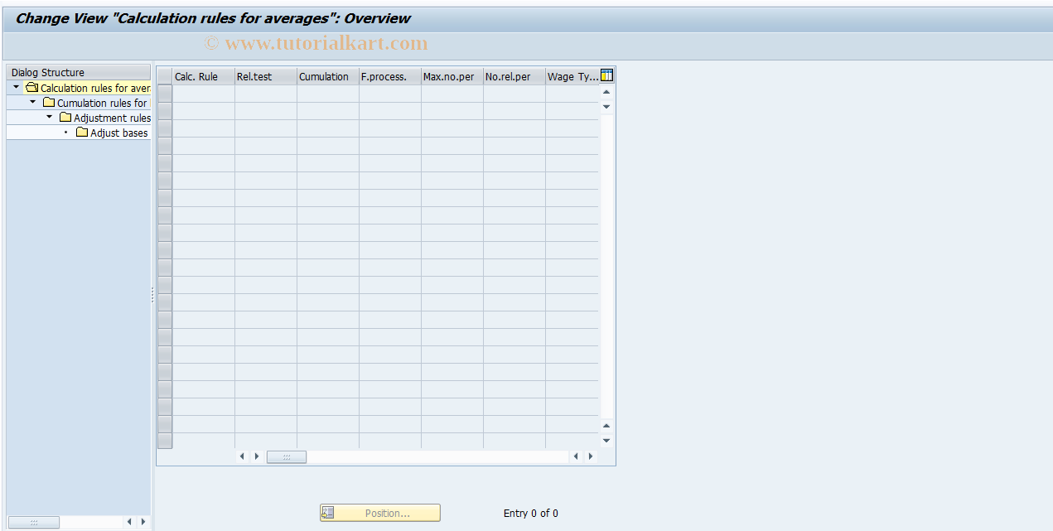The width and height of the screenshot is (1053, 531).
Task: Collapse the Adjustment rules tree arrow
Action: (x=49, y=117)
